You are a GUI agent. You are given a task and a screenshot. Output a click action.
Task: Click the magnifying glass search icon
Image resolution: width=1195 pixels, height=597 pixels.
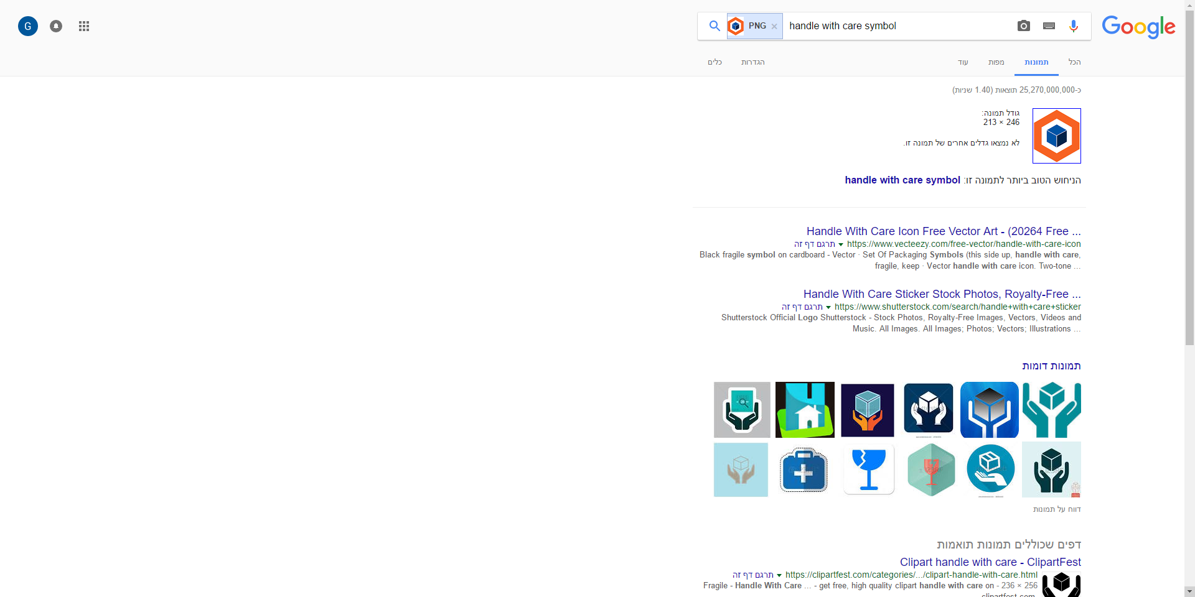(x=714, y=25)
